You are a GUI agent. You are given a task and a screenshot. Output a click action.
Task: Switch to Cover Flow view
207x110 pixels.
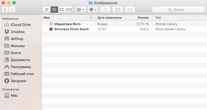tap(69, 10)
